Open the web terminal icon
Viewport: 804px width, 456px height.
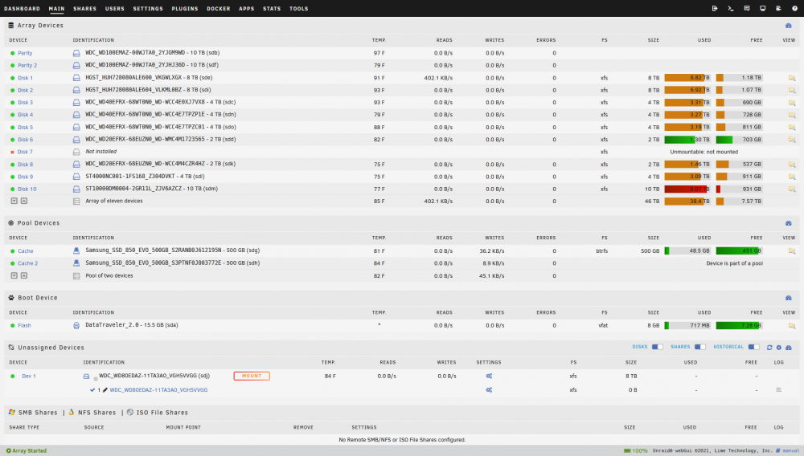(731, 8)
